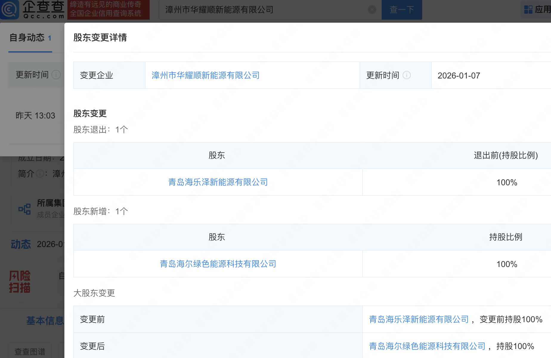
Task: Click the info icon beside modal 更新时间
Action: click(407, 75)
